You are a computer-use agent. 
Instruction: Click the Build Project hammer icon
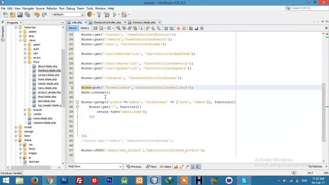(x=99, y=14)
